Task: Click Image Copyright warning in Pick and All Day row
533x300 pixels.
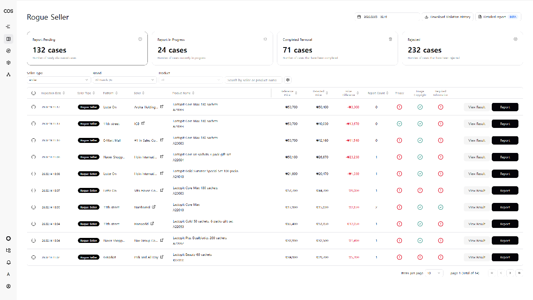Action: [420, 257]
